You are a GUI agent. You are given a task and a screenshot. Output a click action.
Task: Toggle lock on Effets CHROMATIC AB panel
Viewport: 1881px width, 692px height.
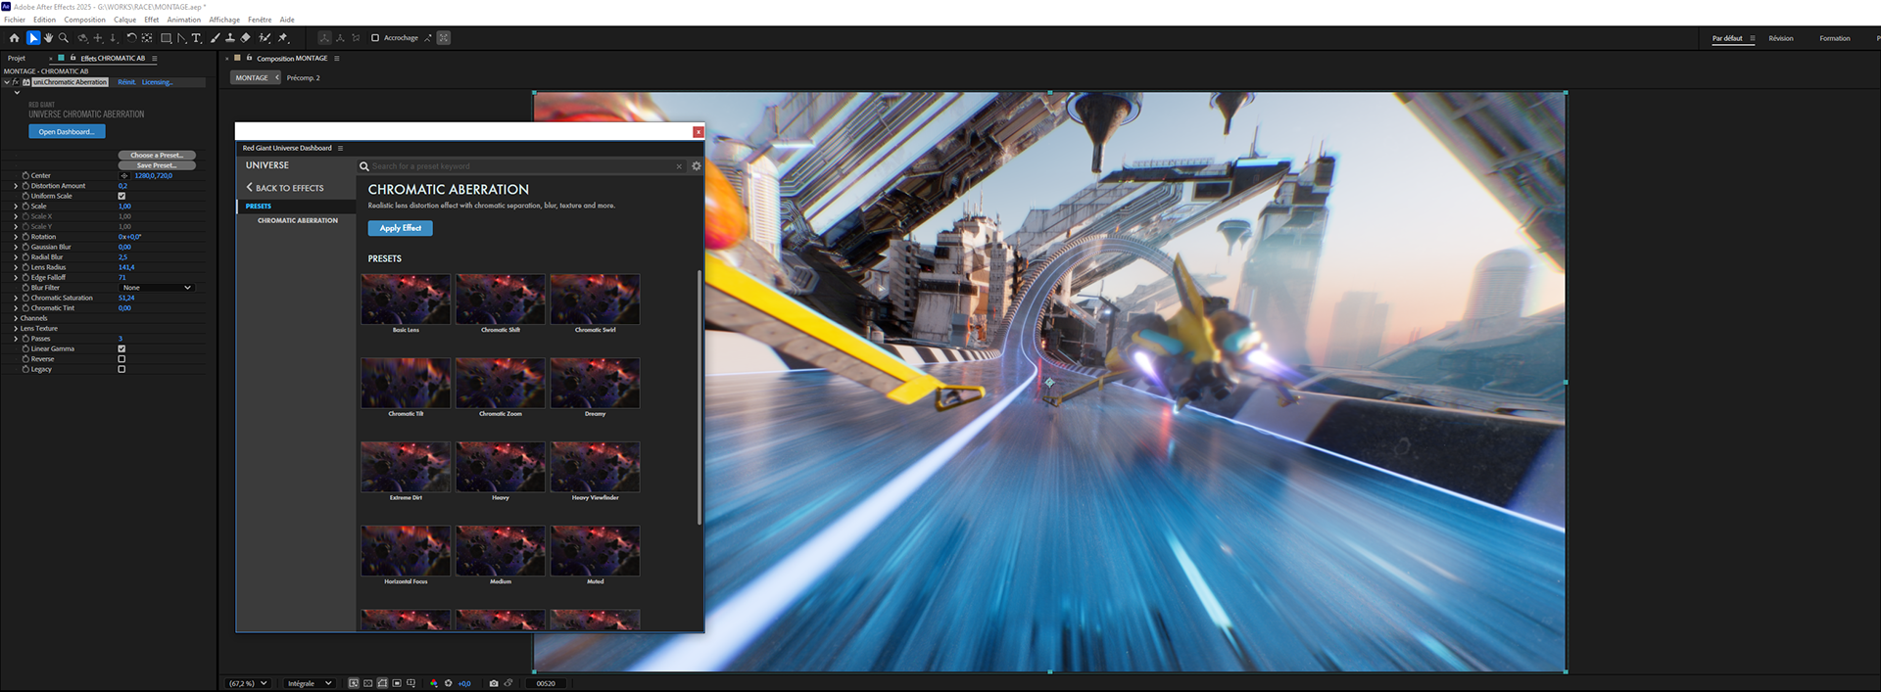point(72,59)
